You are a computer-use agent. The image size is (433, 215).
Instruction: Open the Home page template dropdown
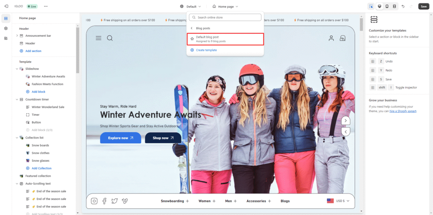pyautogui.click(x=225, y=6)
